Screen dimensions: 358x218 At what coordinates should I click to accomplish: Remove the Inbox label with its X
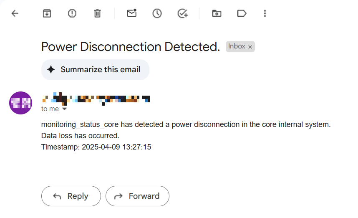pos(250,47)
